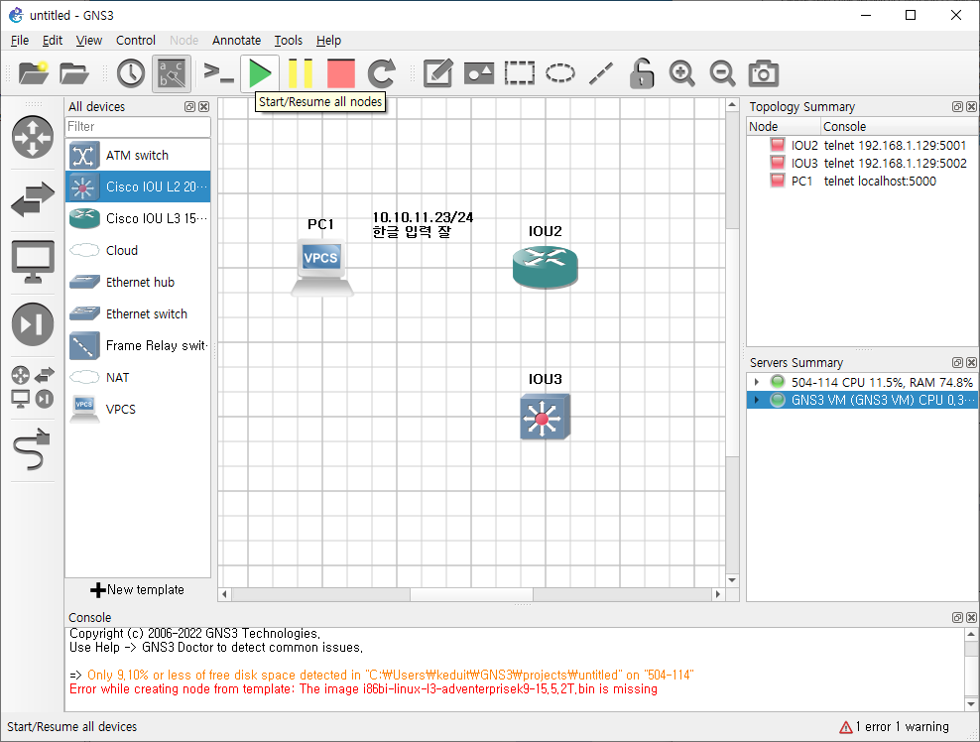
Task: Close the Topology Summary panel
Action: pos(971,107)
